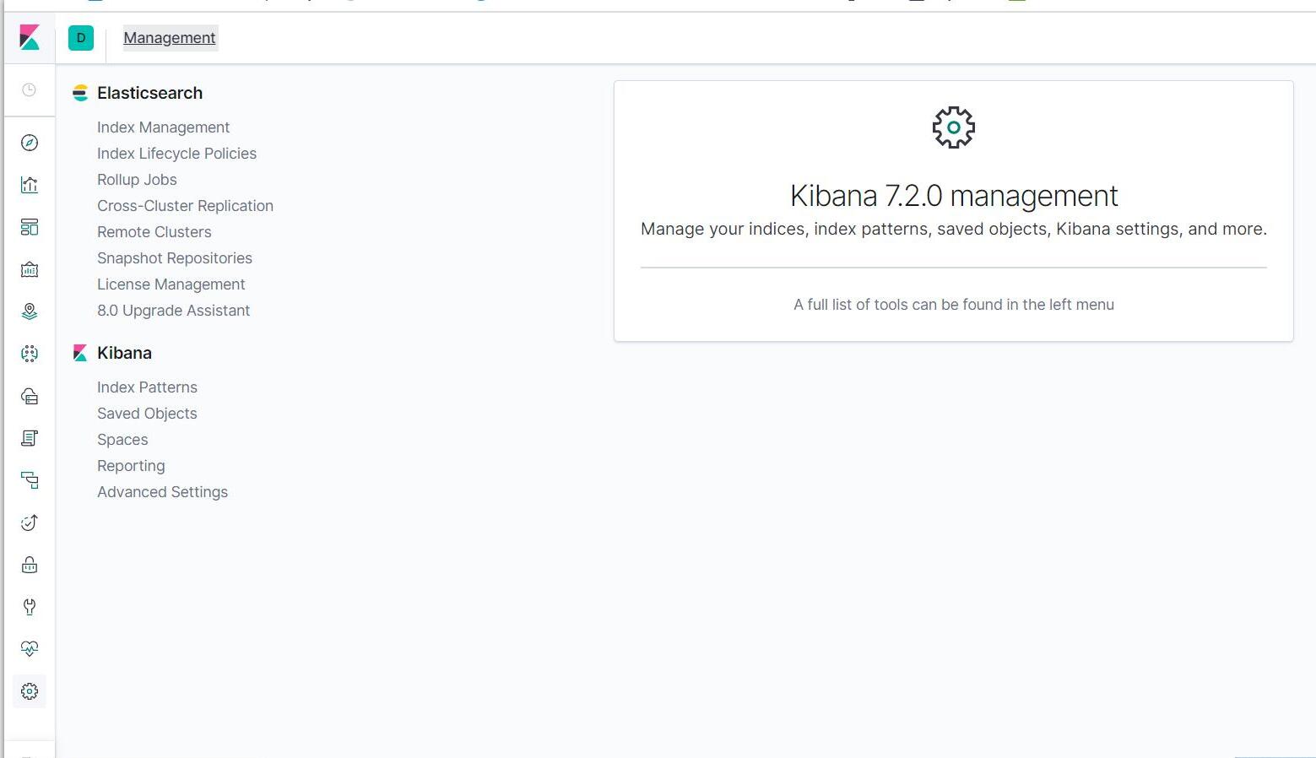Viewport: 1316px width, 758px height.
Task: Open License Management
Action: tap(171, 284)
